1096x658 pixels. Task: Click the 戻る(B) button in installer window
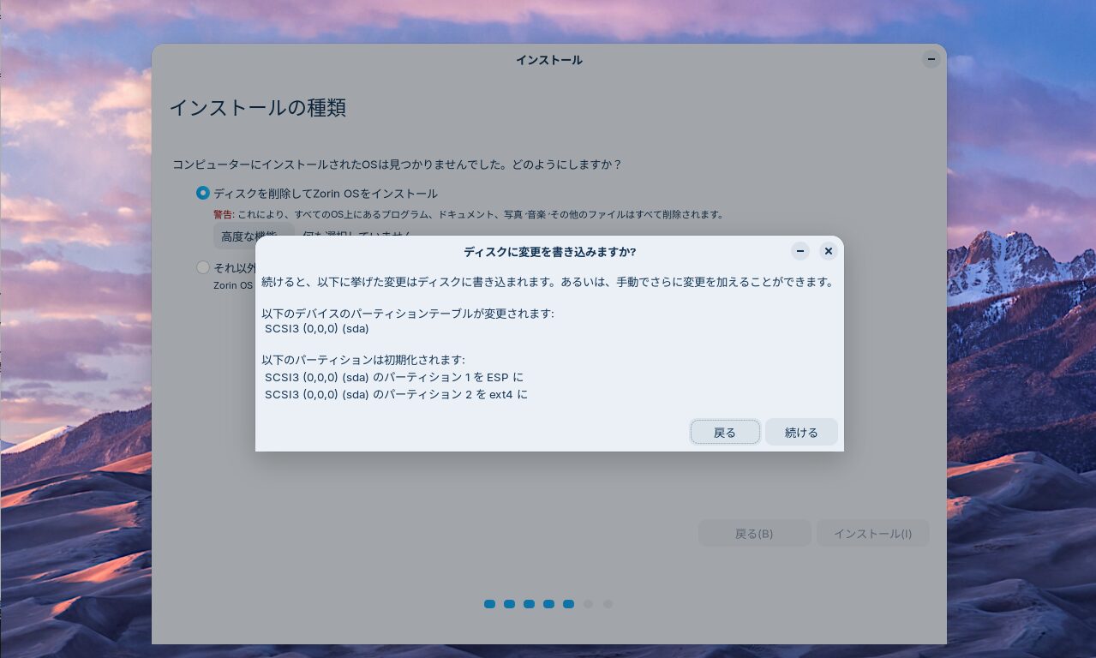coord(754,534)
